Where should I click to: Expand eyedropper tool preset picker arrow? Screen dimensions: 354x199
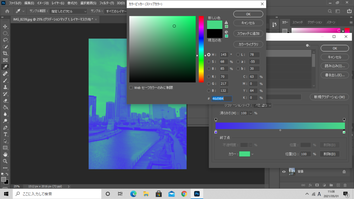point(23,11)
